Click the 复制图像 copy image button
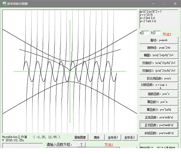The height and width of the screenshot is (154, 181). (x=80, y=137)
